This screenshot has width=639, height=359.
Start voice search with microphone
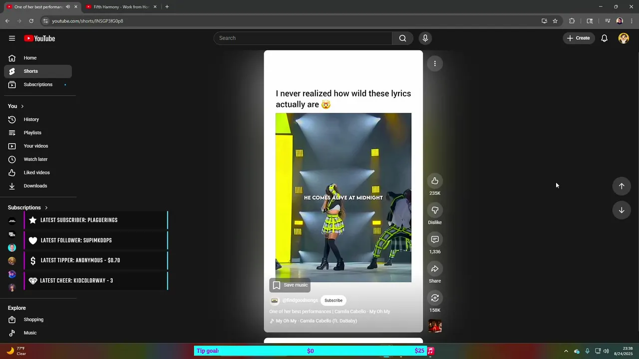425,38
